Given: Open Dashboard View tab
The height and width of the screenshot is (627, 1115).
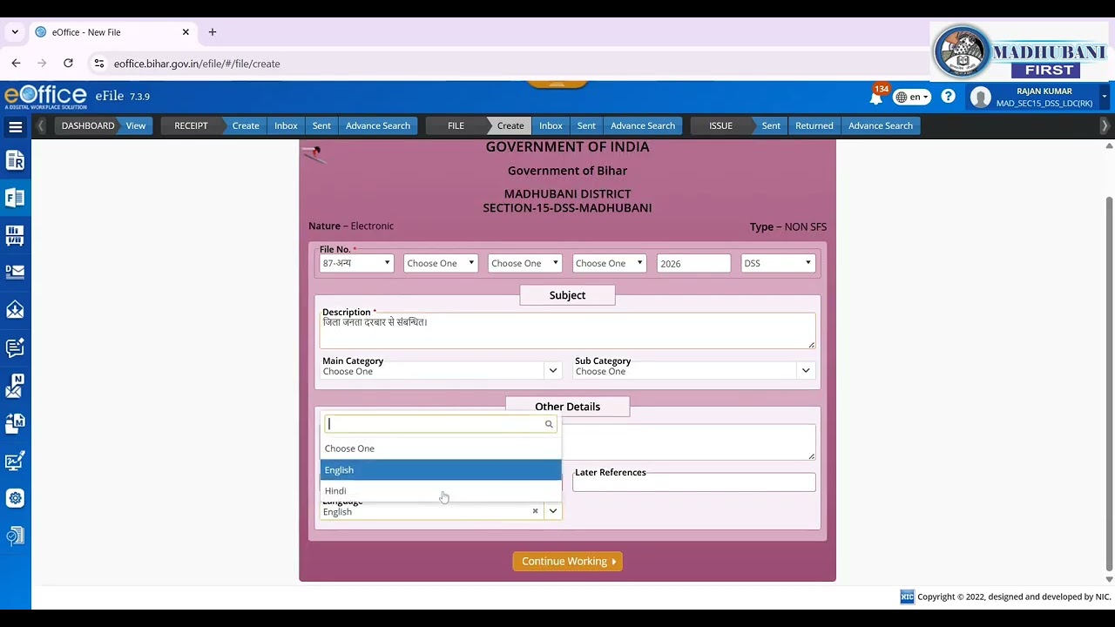Looking at the screenshot, I should (x=136, y=125).
